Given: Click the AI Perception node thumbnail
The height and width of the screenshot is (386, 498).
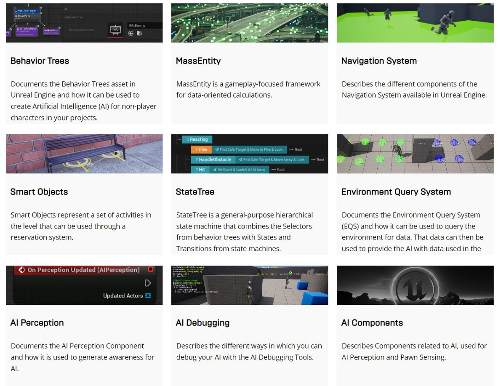Looking at the screenshot, I should [x=84, y=285].
